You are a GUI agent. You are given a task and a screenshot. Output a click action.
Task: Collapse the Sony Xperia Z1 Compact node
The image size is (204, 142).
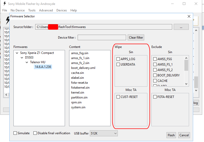click(x=17, y=53)
